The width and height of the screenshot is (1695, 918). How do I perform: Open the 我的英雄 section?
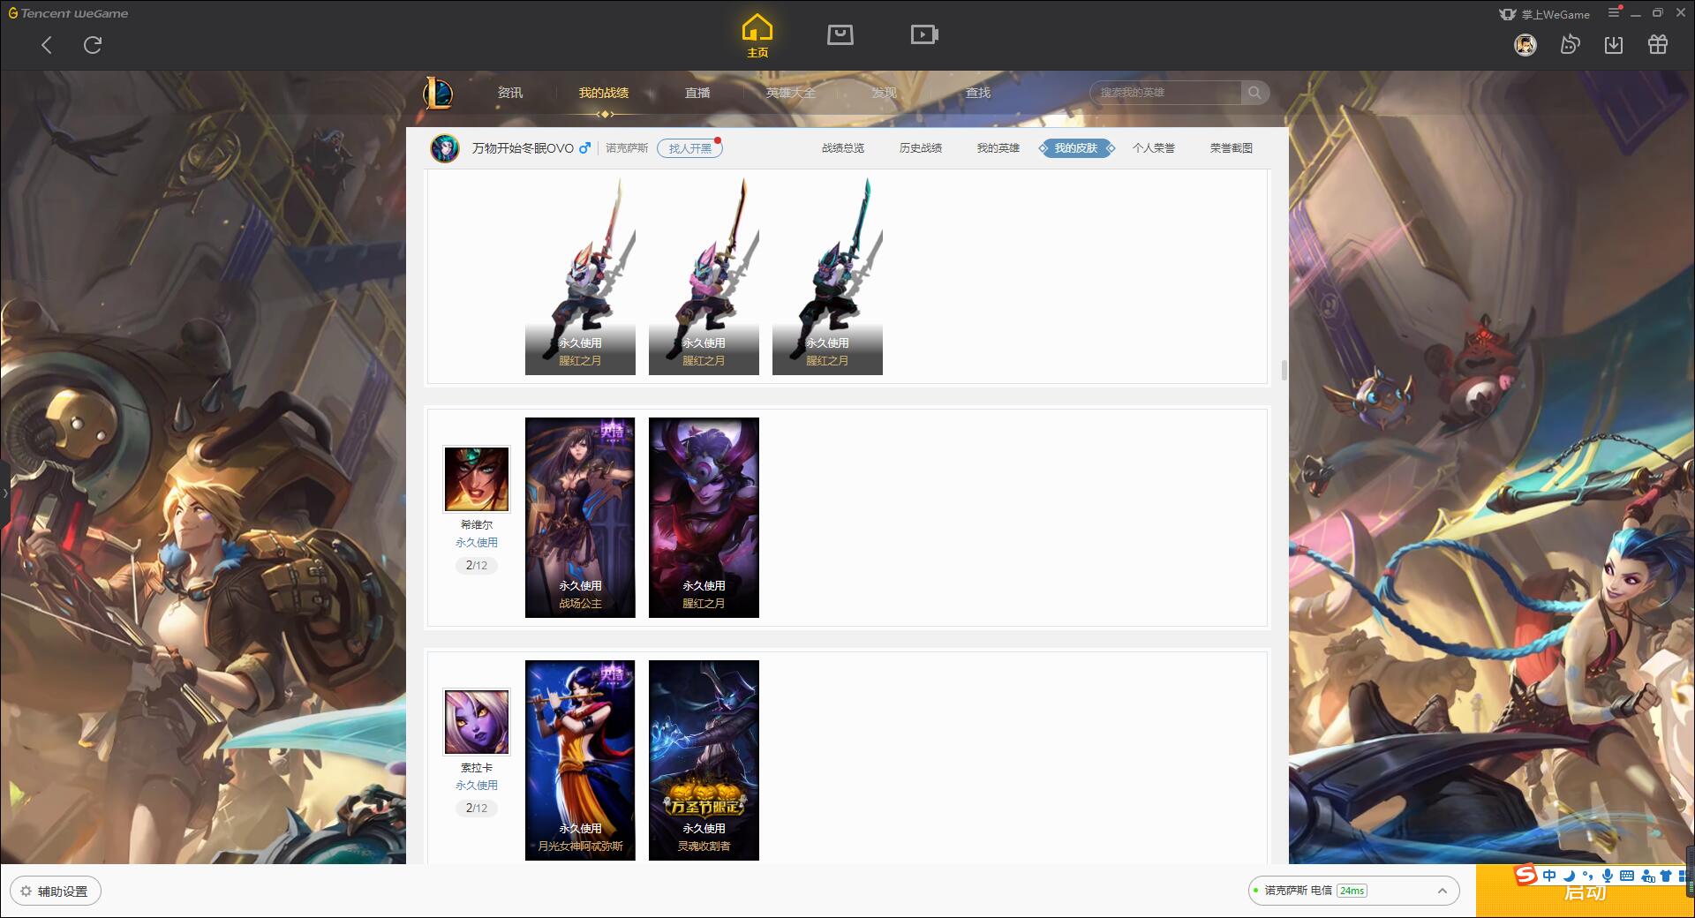[998, 148]
